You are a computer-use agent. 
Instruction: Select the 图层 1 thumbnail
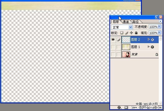pyautogui.click(x=126, y=47)
